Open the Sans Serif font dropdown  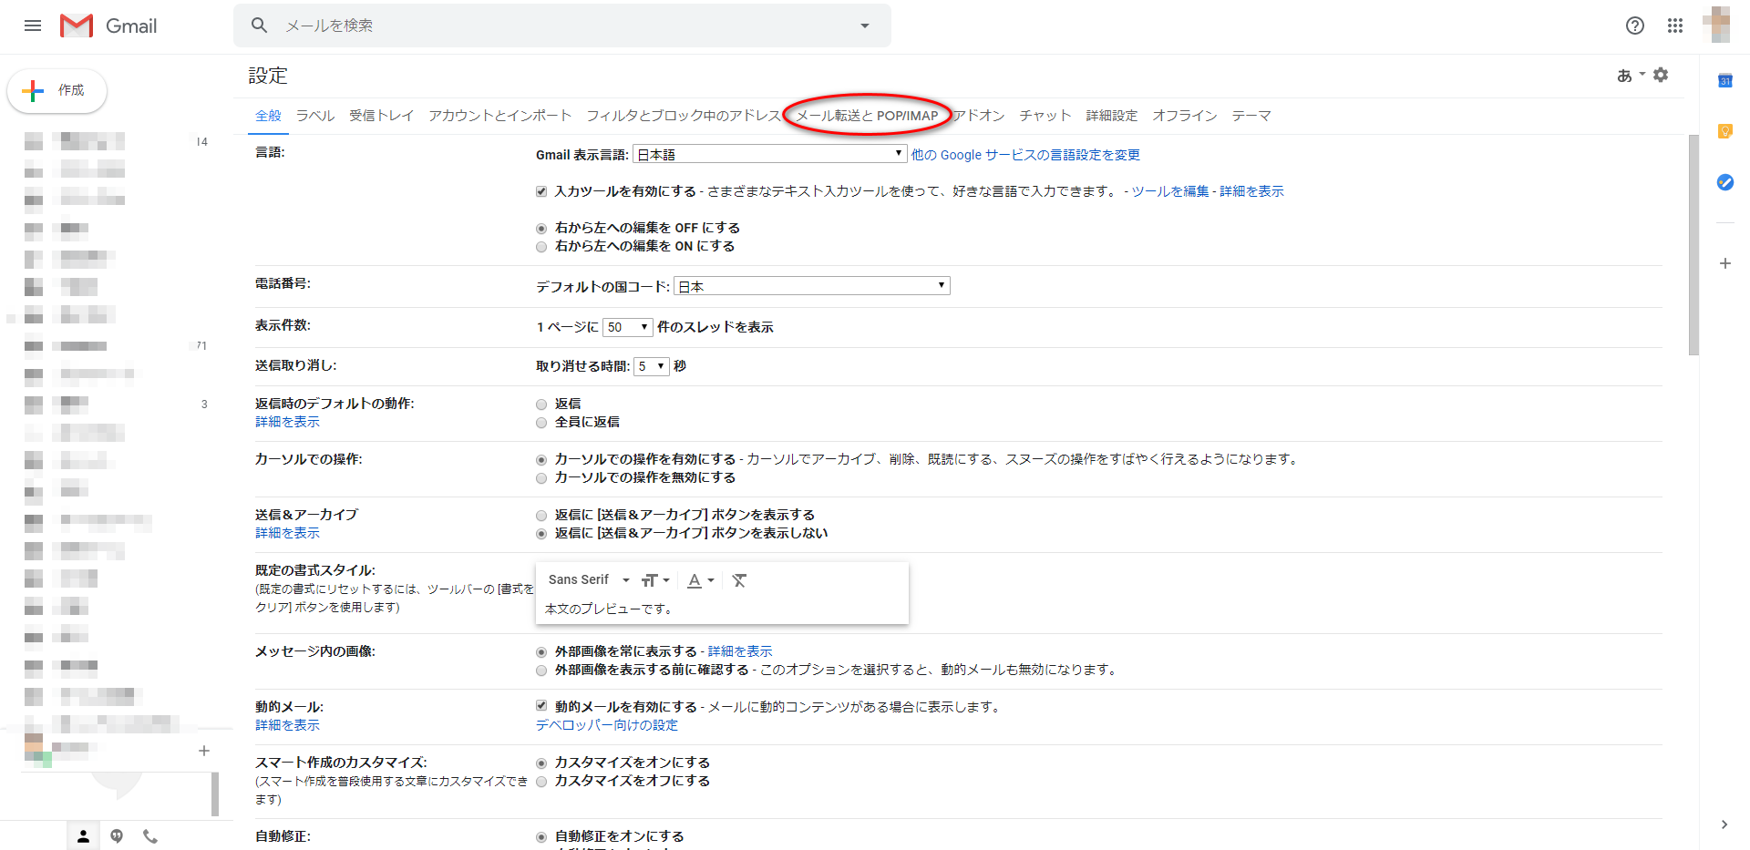589,580
